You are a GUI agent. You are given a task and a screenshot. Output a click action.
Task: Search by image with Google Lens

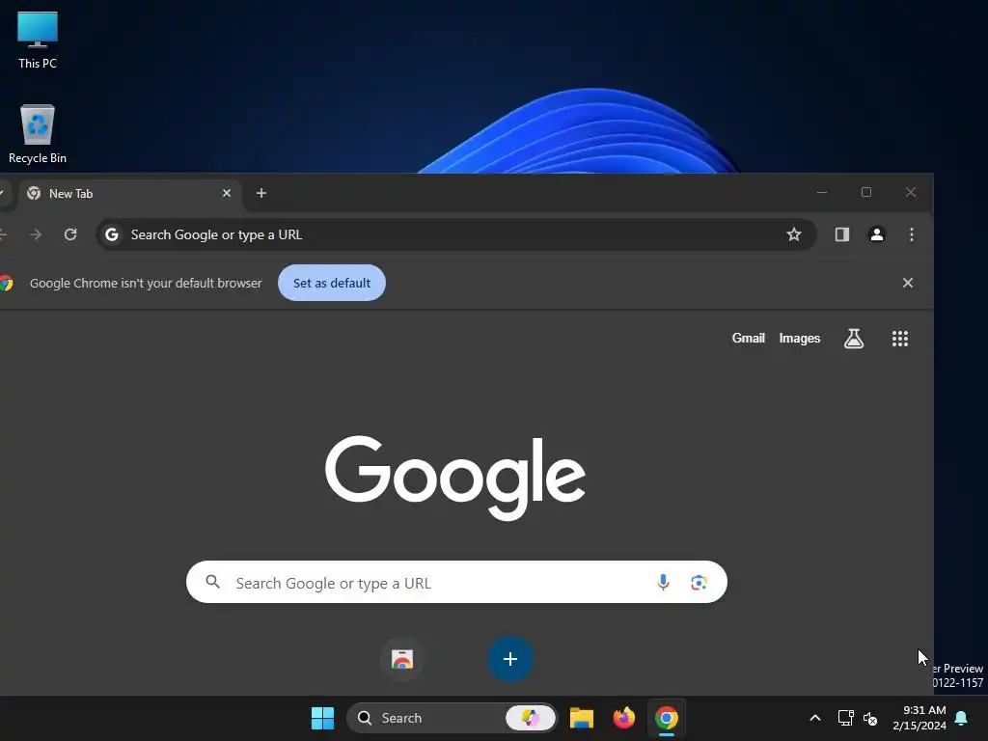699,582
